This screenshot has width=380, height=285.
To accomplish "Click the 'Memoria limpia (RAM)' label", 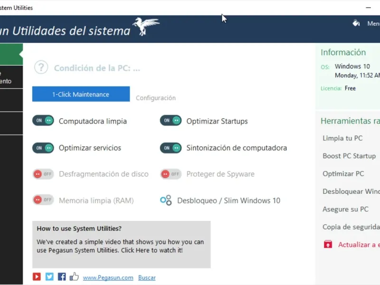I will [96, 200].
